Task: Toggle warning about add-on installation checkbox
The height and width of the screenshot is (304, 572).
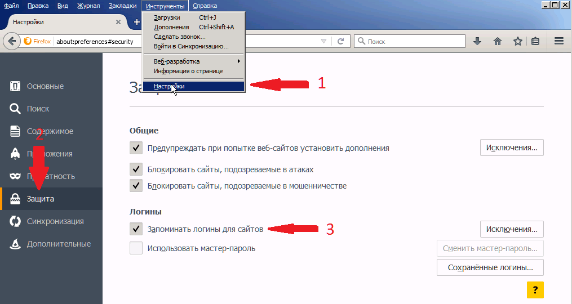Action: 136,148
